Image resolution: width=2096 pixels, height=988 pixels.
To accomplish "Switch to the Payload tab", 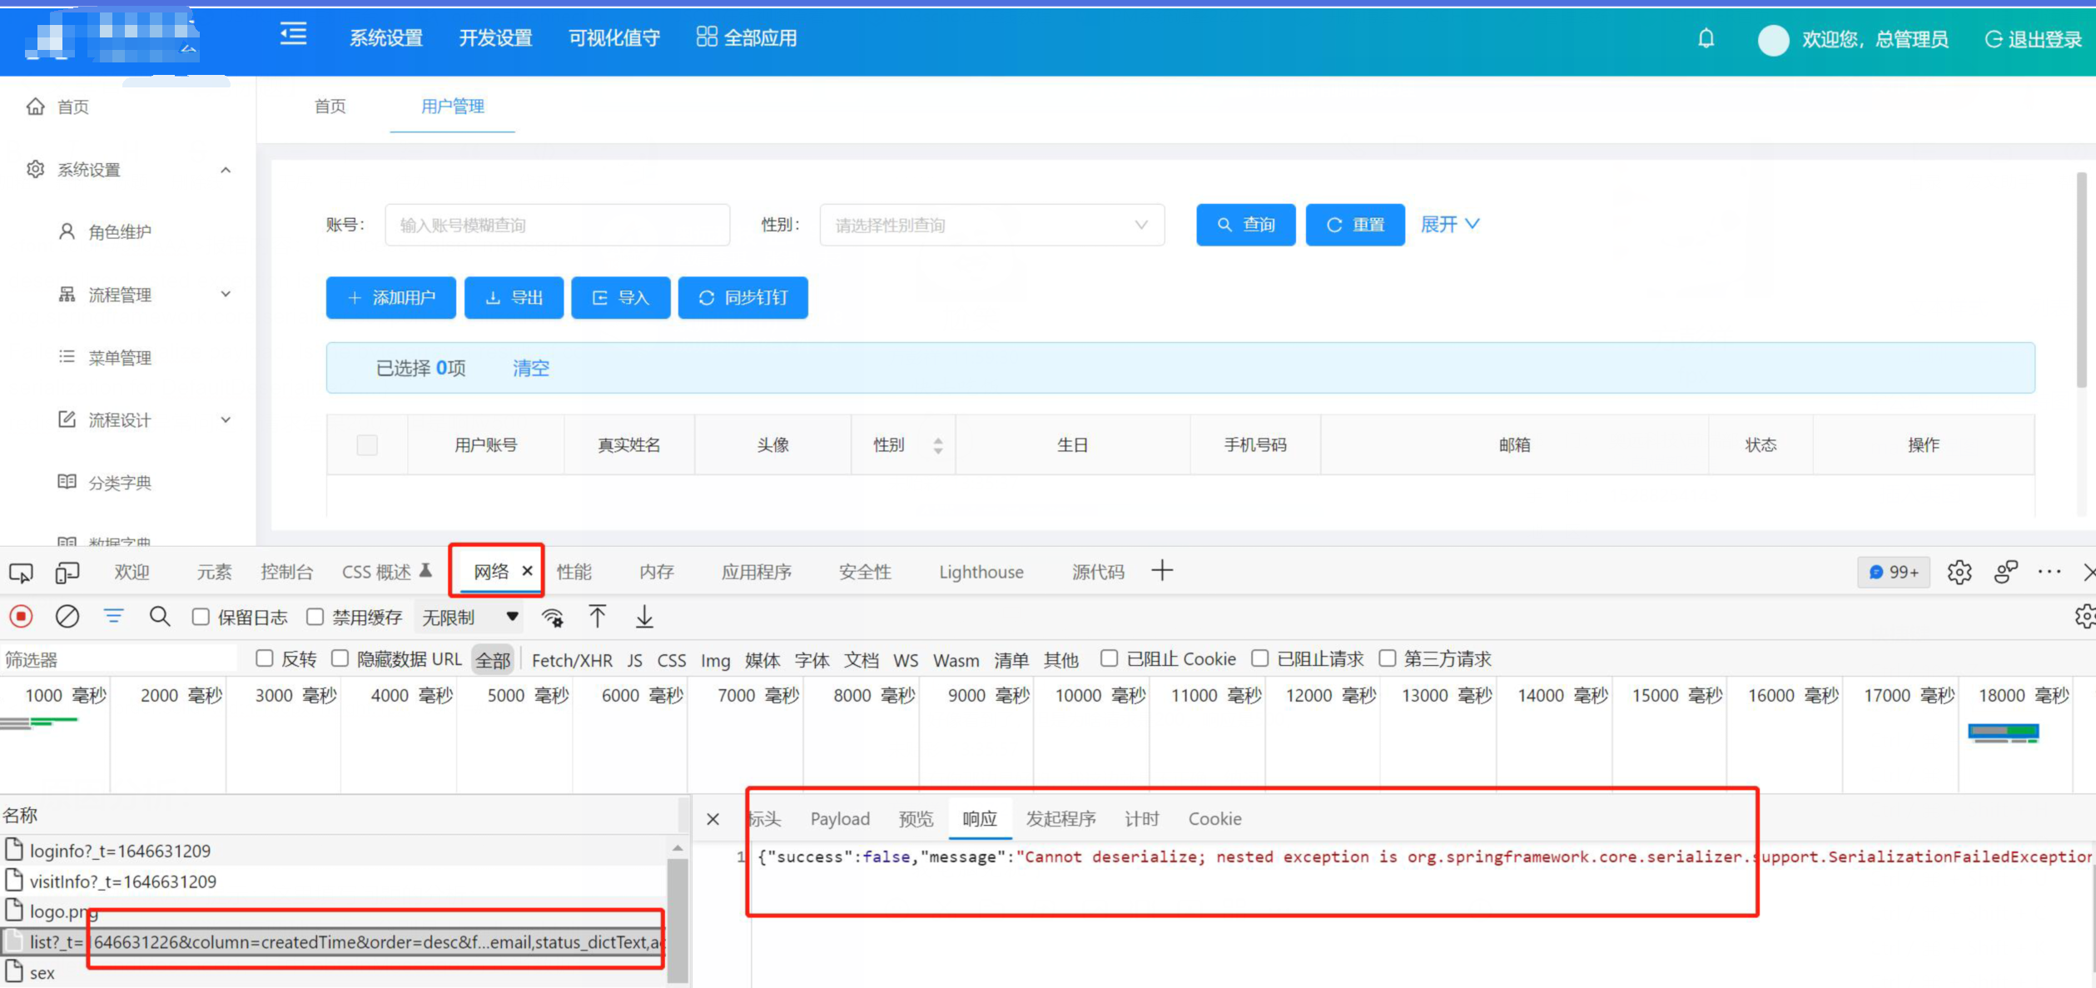I will pos(839,819).
